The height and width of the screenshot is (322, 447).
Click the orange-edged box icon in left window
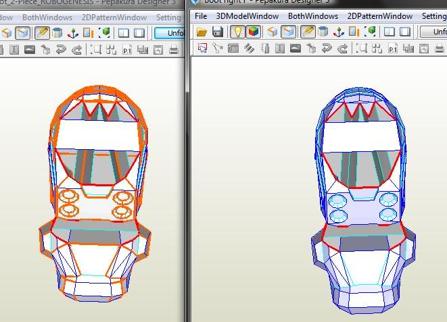pyautogui.click(x=6, y=33)
